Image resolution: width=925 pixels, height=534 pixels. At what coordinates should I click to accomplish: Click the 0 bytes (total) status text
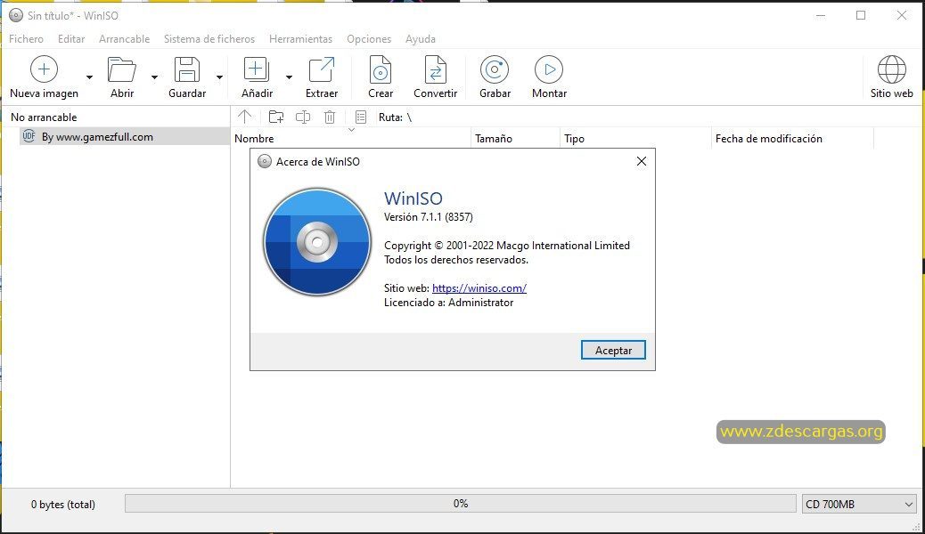(x=63, y=505)
